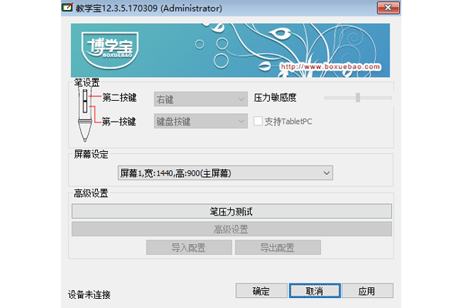Click the 笔压力测试 button
The width and height of the screenshot is (463, 308).
click(x=231, y=211)
